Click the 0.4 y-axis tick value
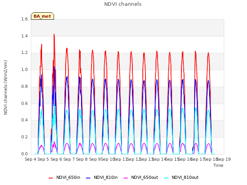This screenshot has width=247, height=185. point(24,120)
